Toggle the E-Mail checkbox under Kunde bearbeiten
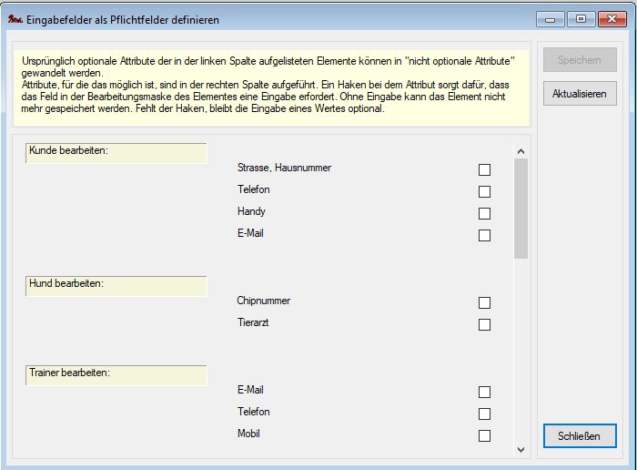The width and height of the screenshot is (637, 470). pos(484,235)
